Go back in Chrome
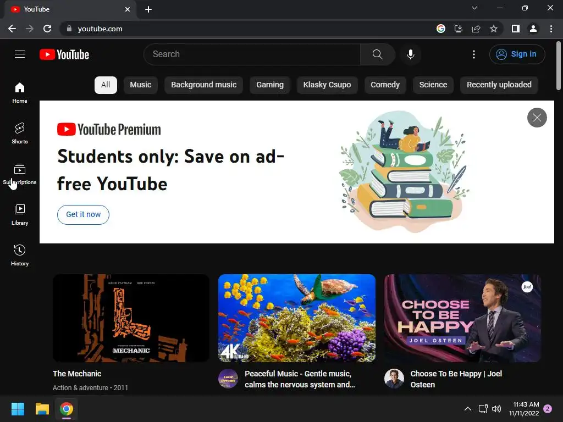 (12, 29)
